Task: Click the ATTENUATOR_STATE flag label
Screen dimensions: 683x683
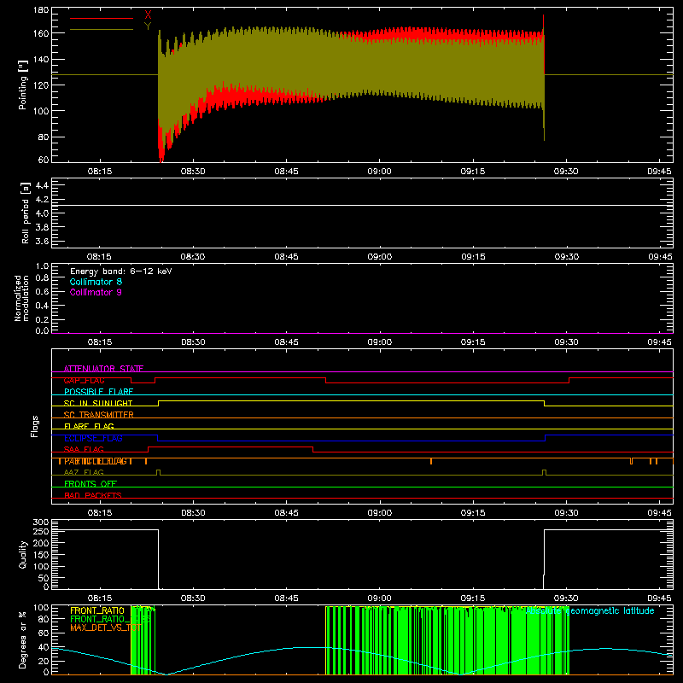Action: [x=103, y=369]
